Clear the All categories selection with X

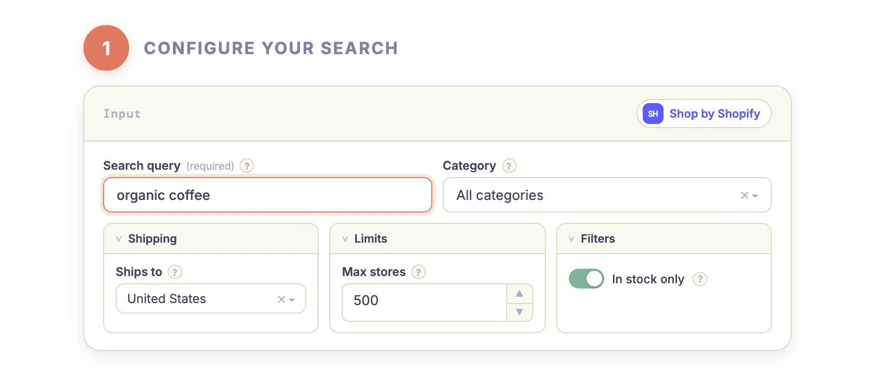click(743, 195)
